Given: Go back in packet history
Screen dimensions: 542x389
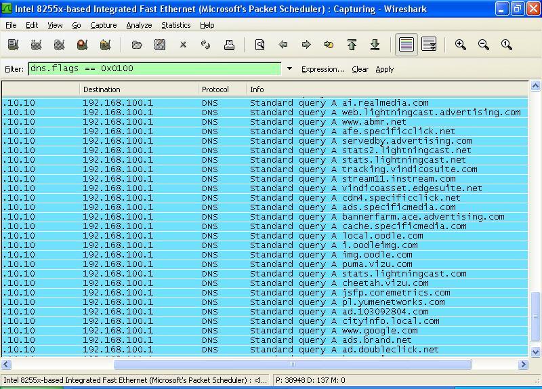Looking at the screenshot, I should 283,45.
